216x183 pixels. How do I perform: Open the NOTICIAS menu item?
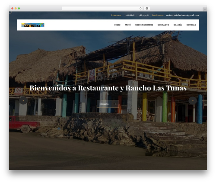(x=191, y=25)
